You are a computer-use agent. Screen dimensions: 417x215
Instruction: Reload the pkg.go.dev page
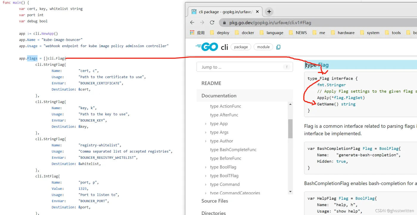pos(212,23)
